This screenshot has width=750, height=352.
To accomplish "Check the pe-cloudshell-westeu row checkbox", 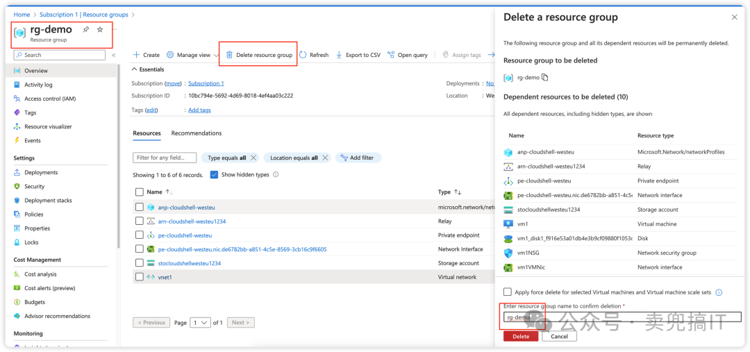I will (139, 235).
